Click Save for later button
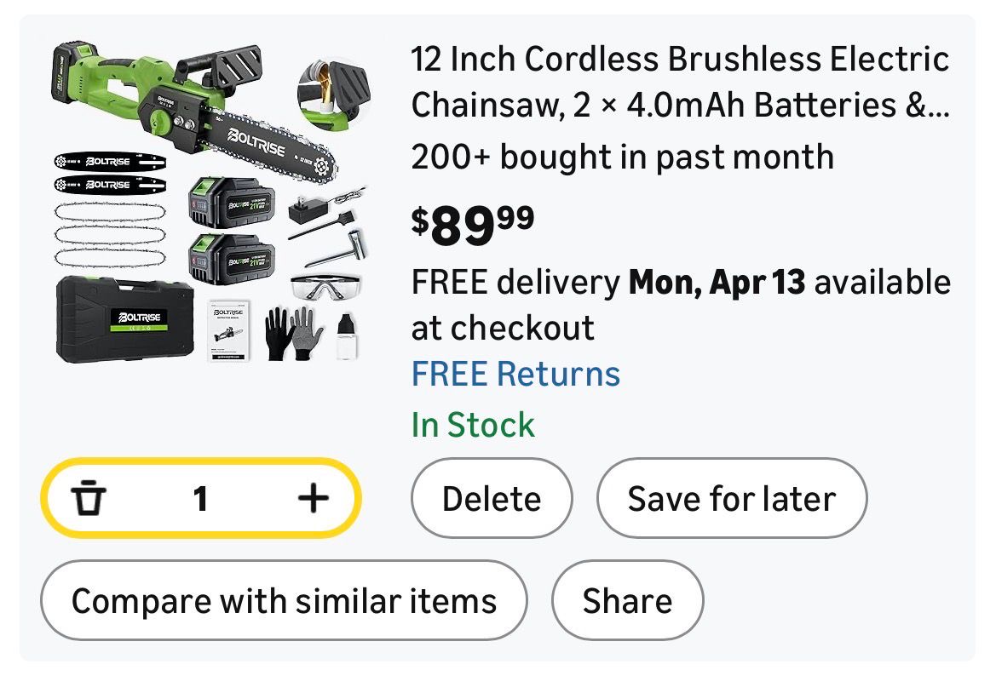Image resolution: width=996 pixels, height=693 pixels. coord(731,499)
